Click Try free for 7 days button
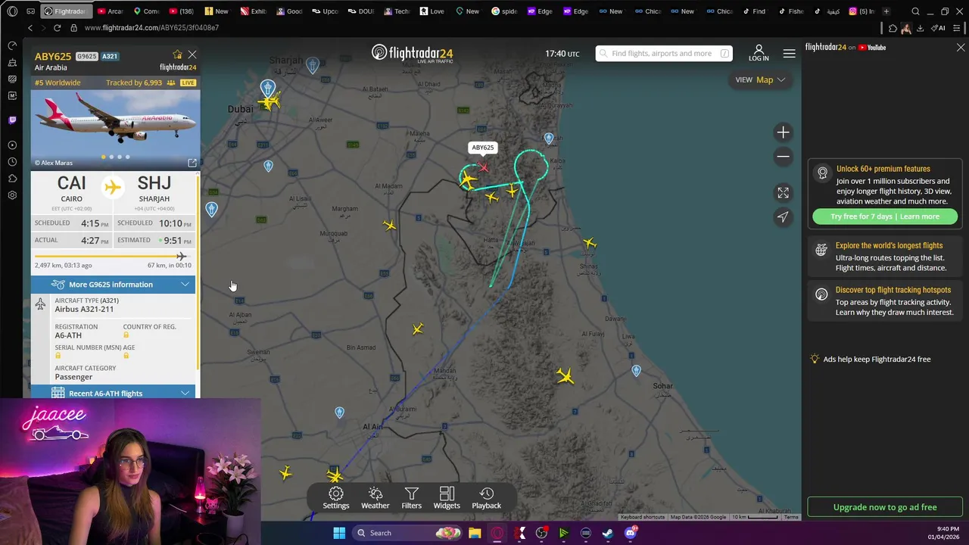This screenshot has height=545, width=969. (x=885, y=216)
